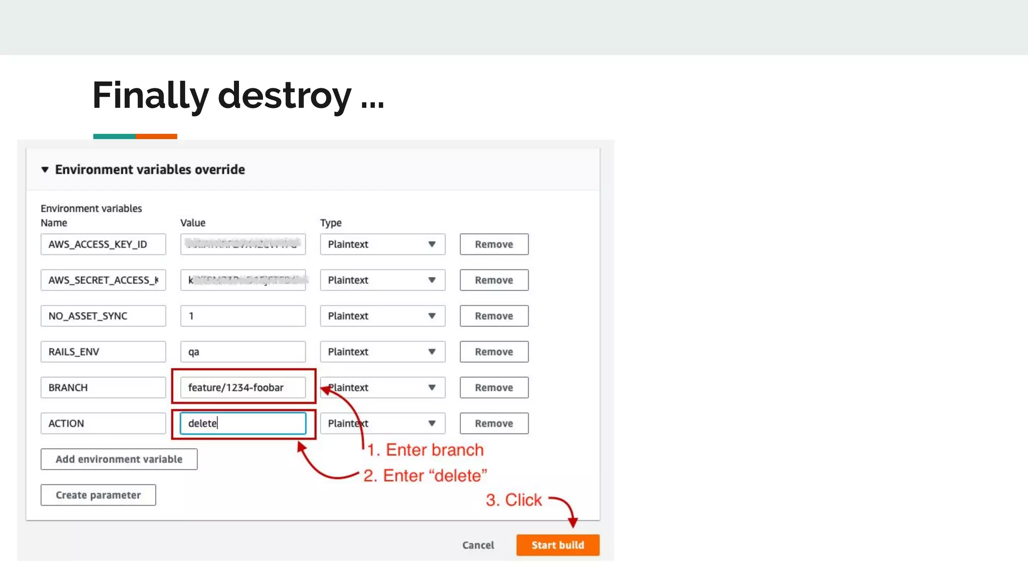
Task: Click the NO_ASSET_SYNC value field
Action: click(243, 316)
